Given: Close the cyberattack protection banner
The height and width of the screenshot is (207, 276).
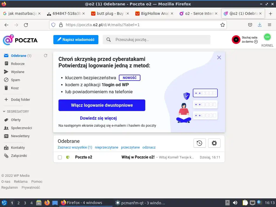Looking at the screenshot, I should (x=219, y=57).
